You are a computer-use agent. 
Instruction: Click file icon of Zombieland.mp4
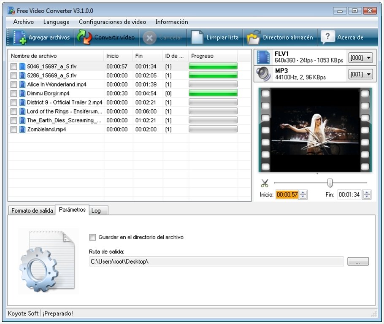click(22, 130)
